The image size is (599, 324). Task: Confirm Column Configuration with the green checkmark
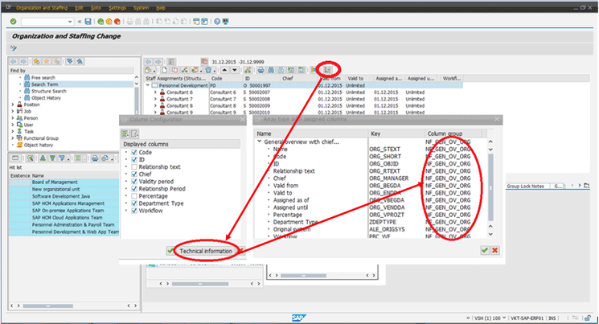[x=169, y=251]
